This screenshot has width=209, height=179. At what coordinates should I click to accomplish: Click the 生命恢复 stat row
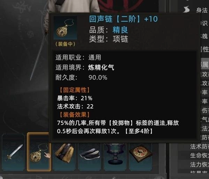coord(199,156)
